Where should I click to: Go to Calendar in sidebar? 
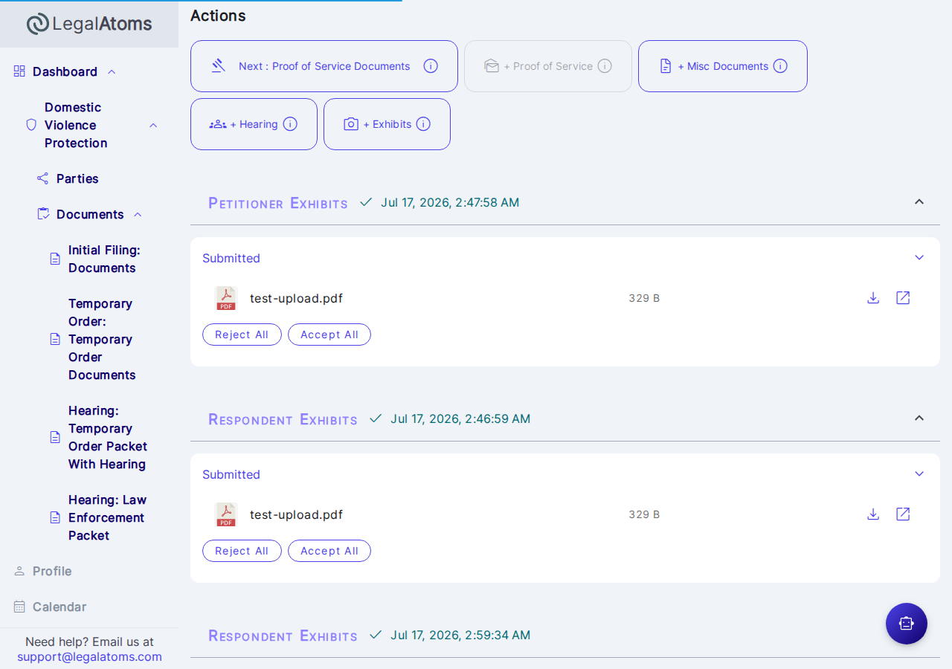coord(59,607)
